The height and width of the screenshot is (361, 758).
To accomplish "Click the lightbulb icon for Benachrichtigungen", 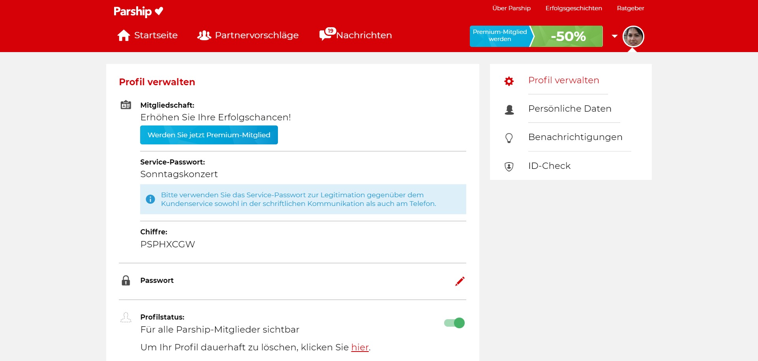I will 509,138.
